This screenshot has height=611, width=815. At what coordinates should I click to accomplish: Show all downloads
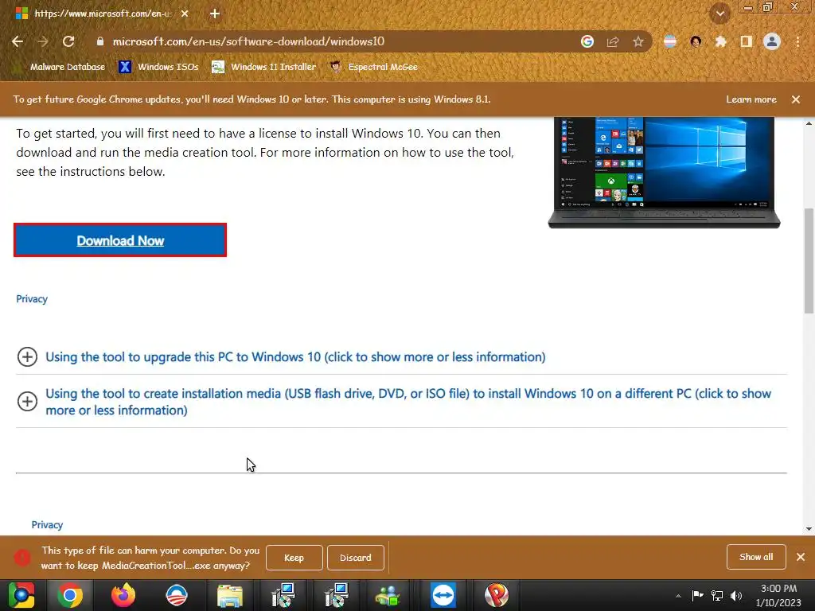pyautogui.click(x=756, y=557)
